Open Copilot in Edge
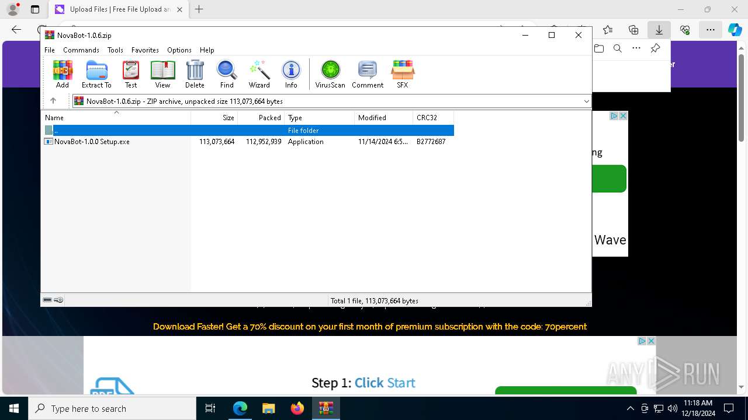The width and height of the screenshot is (748, 420). 735,30
